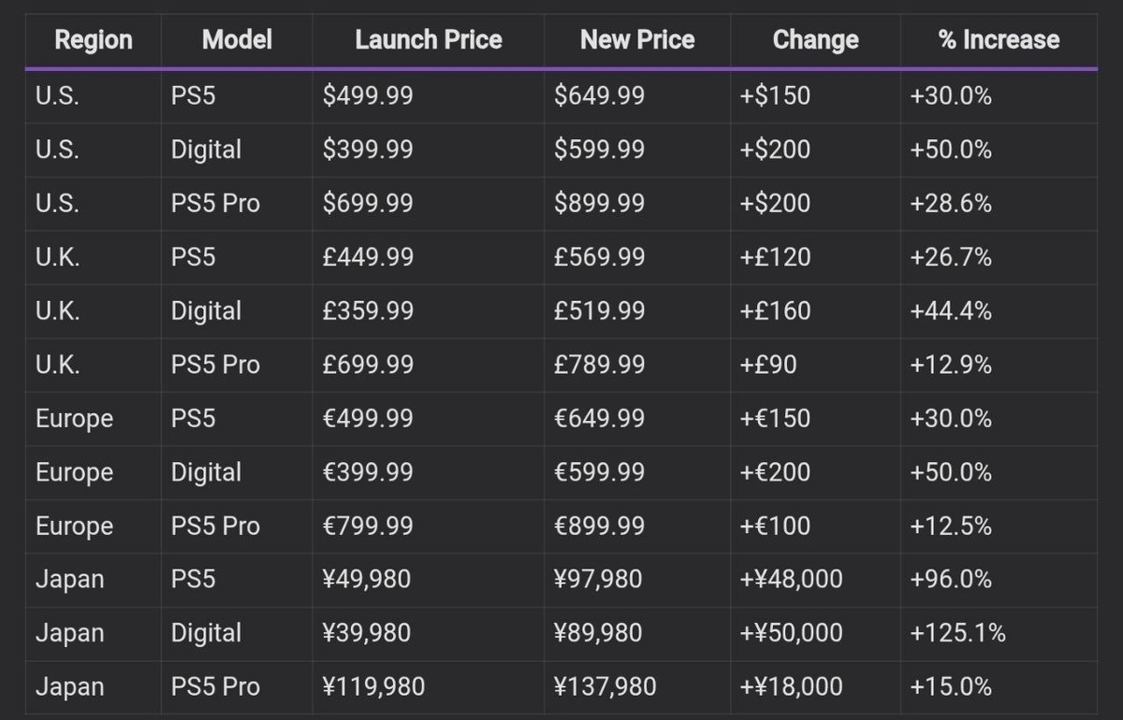Click the % Increase column header
The width and height of the screenshot is (1123, 720).
click(x=999, y=40)
